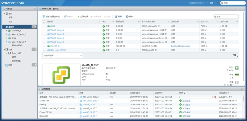
Task: Click the upload progress bar in recent tasks
Action: [x=196, y=97]
